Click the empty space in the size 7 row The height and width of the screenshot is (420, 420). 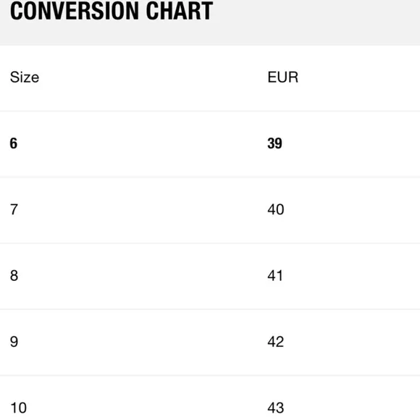(x=142, y=209)
